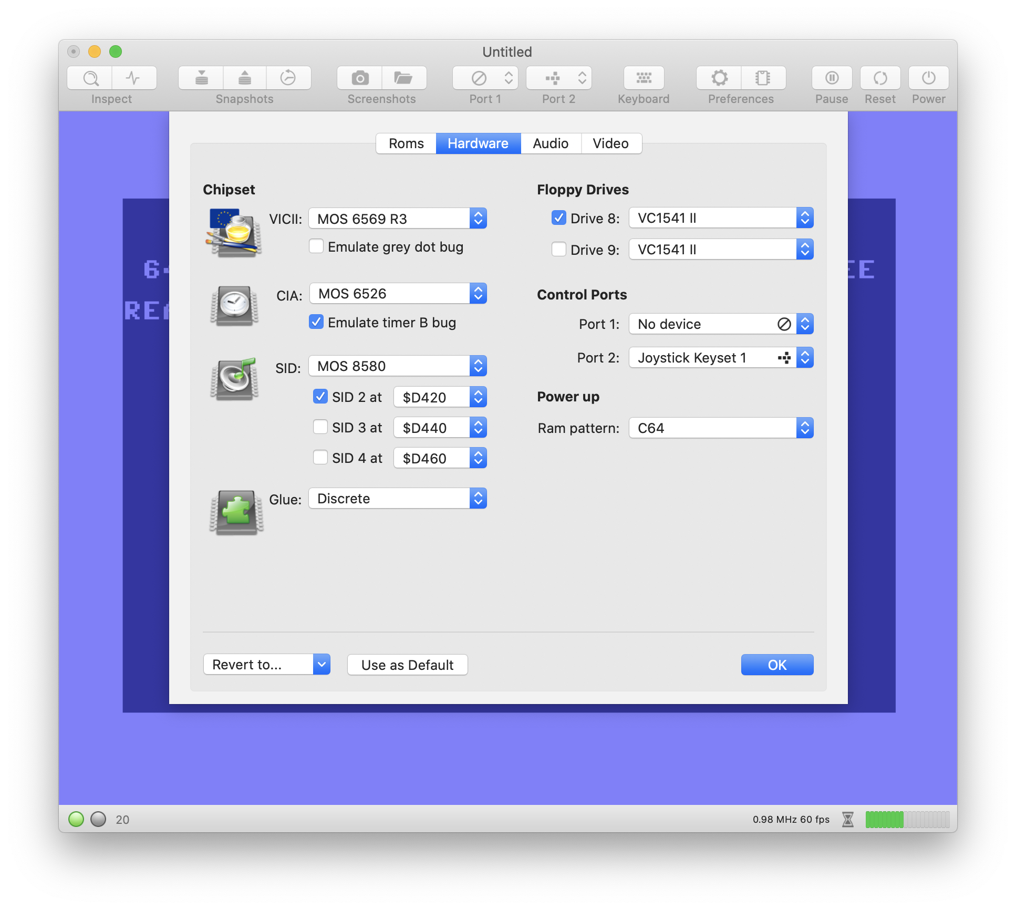
Task: Enable SID 3 at checkbox
Action: click(320, 427)
